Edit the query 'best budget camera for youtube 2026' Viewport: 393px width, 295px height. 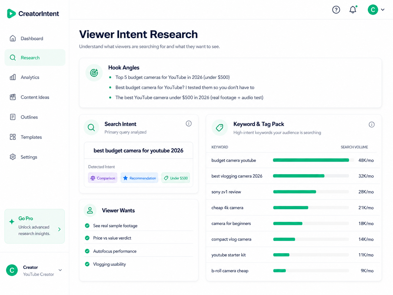(138, 151)
